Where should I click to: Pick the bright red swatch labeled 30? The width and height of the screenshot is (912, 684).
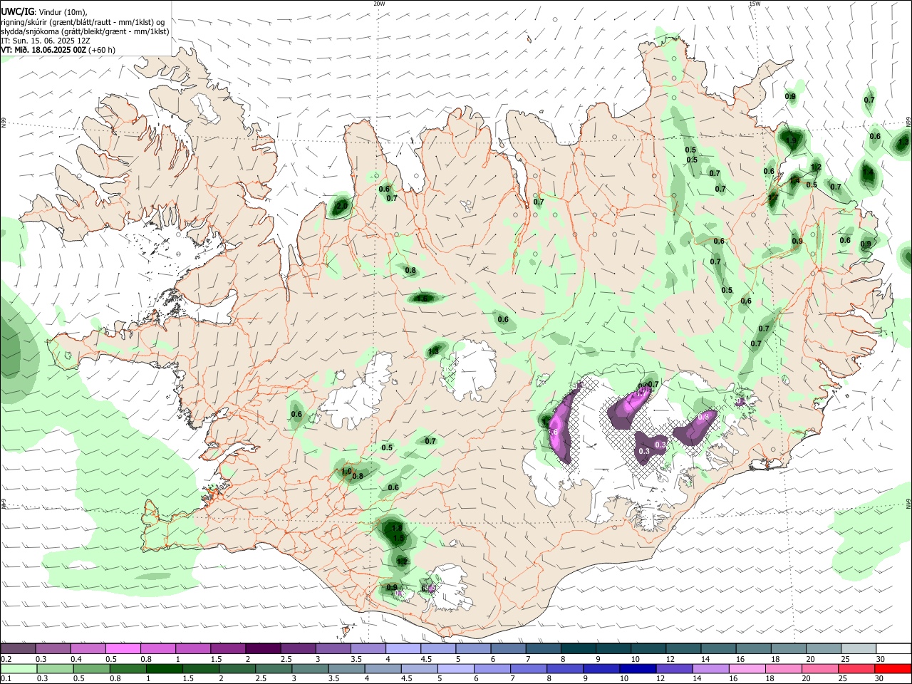893,668
